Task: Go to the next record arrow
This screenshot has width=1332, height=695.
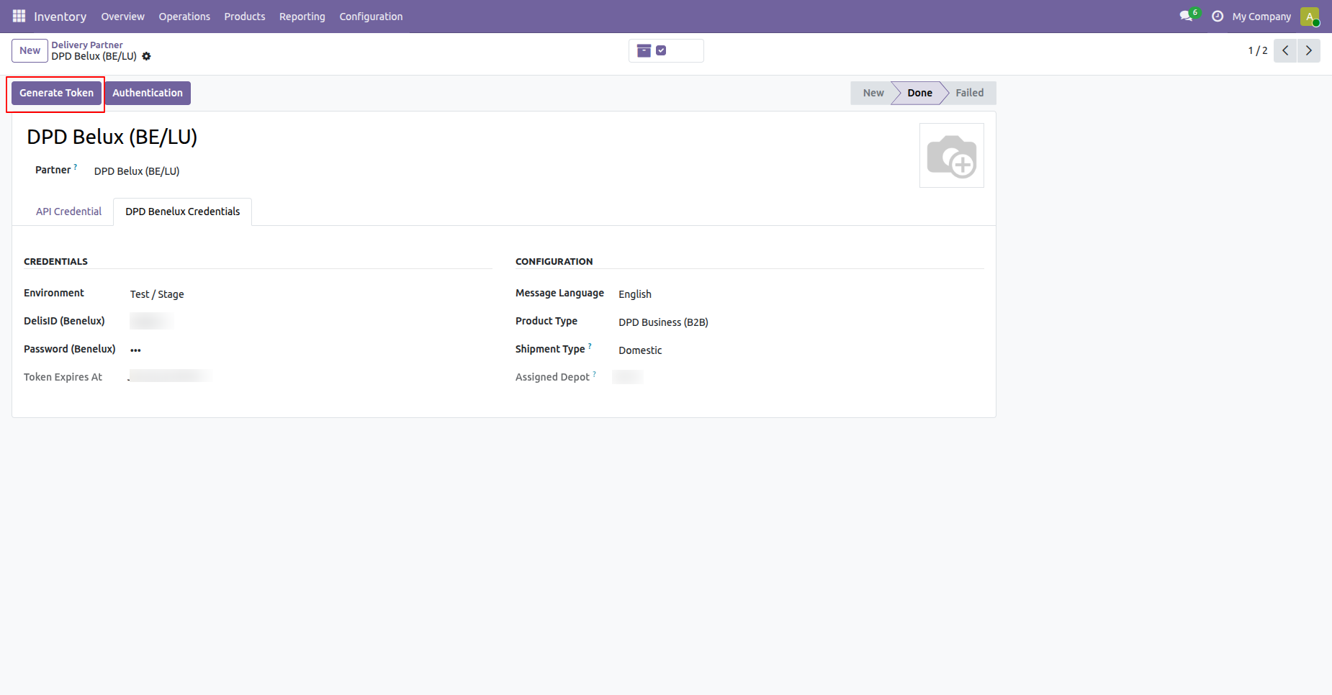Action: 1309,50
